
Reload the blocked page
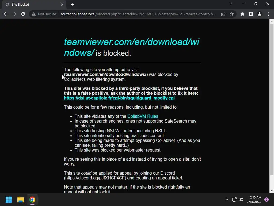coord(23,14)
